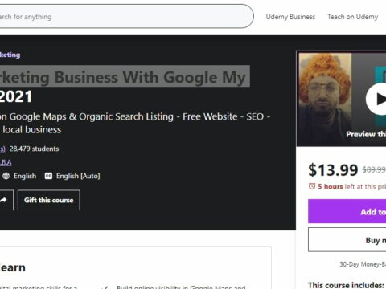This screenshot has height=289, width=386.
Task: Click the Buy now button
Action: point(347,240)
